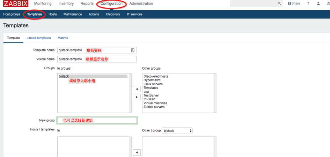Select Templates in Other groups list

(x=151, y=88)
